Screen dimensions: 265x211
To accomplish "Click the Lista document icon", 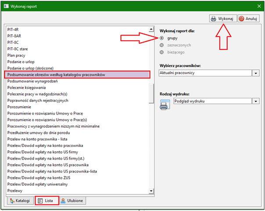I will tap(40, 201).
